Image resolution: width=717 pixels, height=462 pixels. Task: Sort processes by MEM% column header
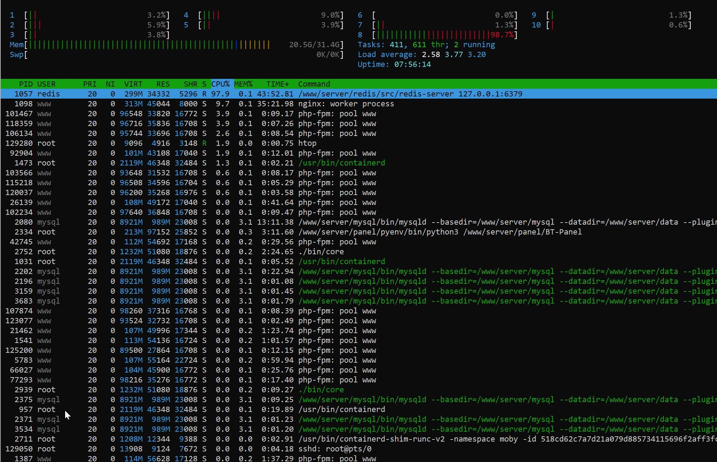pyautogui.click(x=243, y=84)
